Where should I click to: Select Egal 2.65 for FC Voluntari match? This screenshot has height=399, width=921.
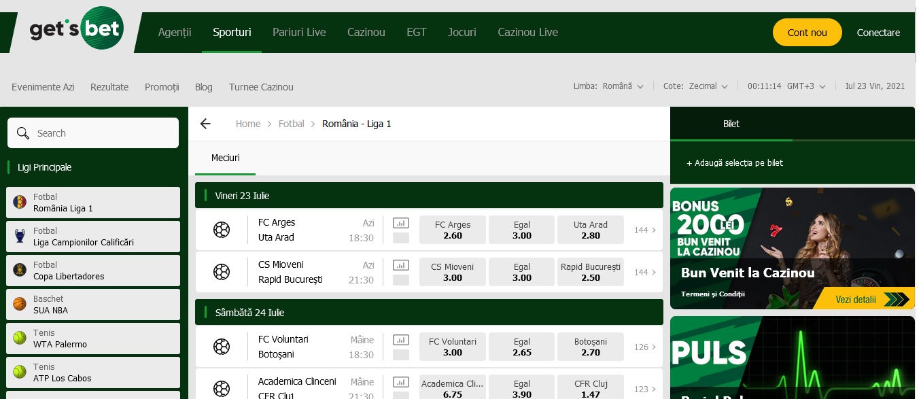(x=522, y=347)
